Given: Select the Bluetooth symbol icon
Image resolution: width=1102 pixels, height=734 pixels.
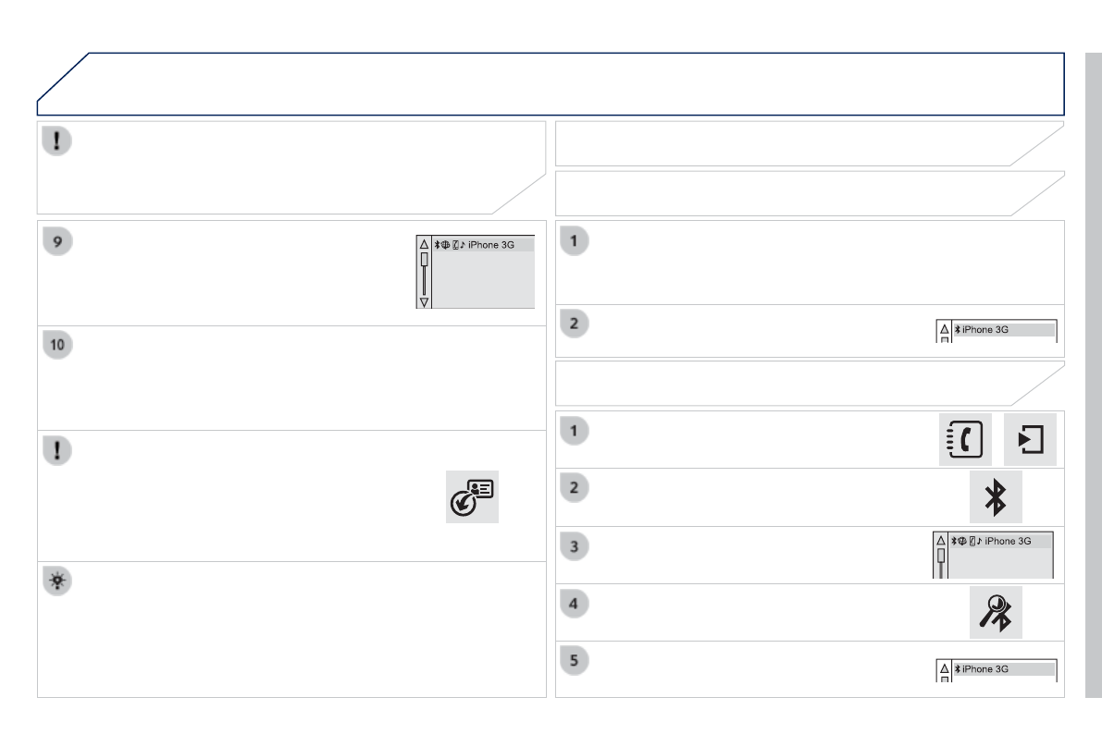Looking at the screenshot, I should [x=996, y=497].
